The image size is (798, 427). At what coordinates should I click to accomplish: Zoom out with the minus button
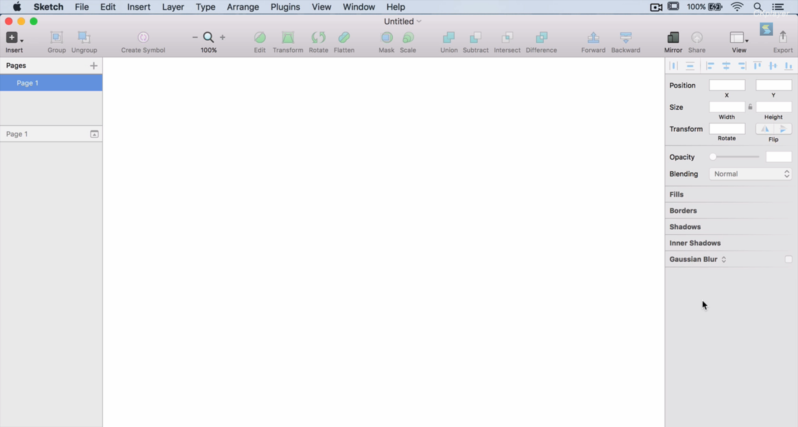pos(195,37)
